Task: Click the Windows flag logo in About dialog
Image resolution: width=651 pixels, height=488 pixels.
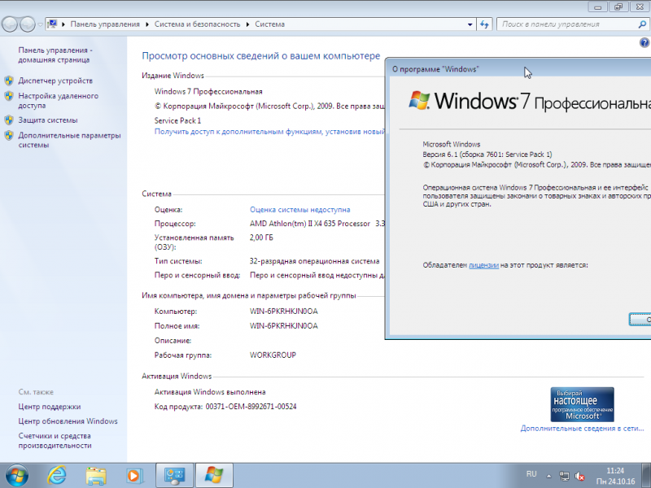Action: (x=419, y=100)
